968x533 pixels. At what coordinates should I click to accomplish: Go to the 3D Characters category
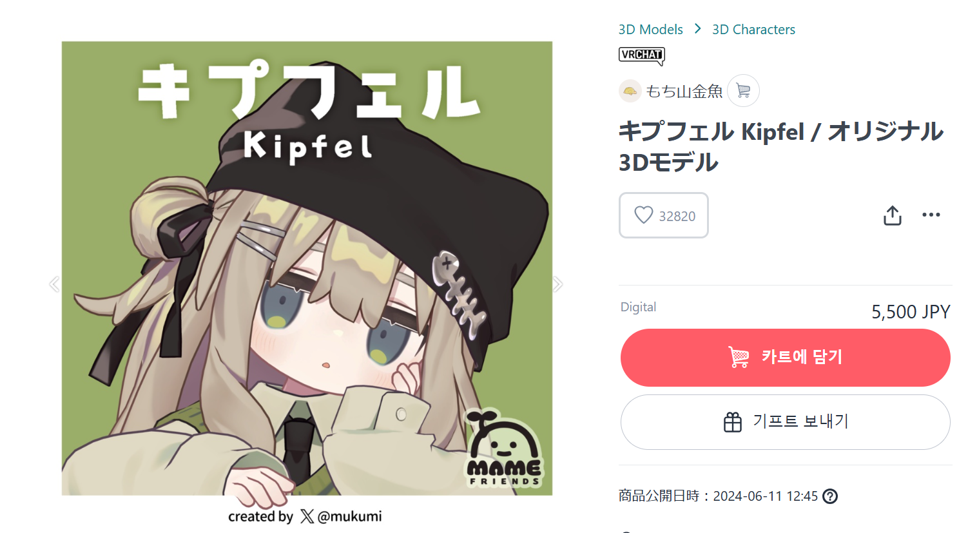coord(753,30)
